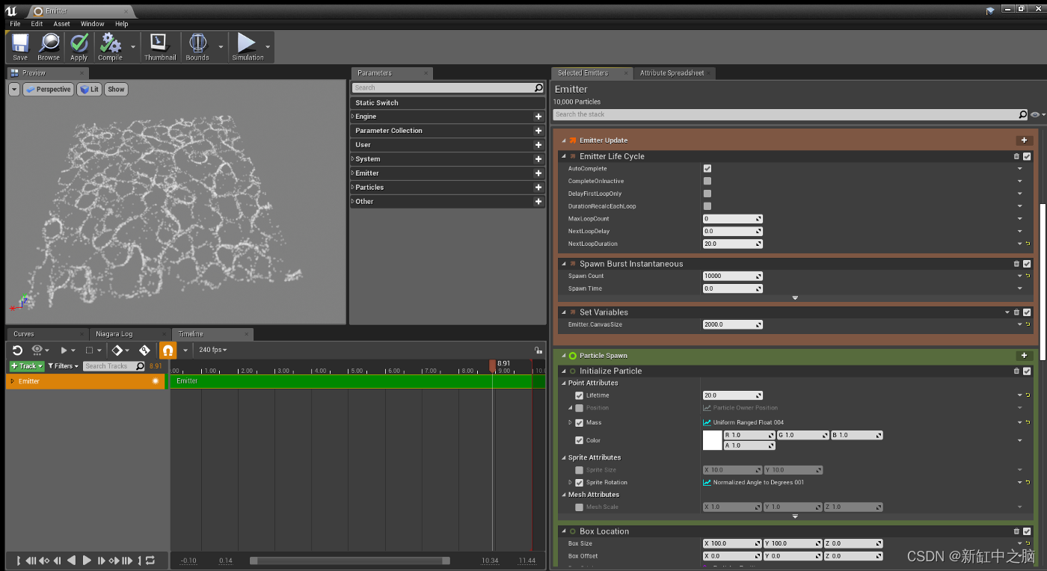Screen dimensions: 1047x571
Task: Reset the timeline with the restart icon
Action: 17,350
